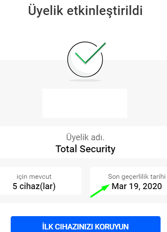167x232 pixels.
Task: Click the circle around the checkmark
Action: 85,59
